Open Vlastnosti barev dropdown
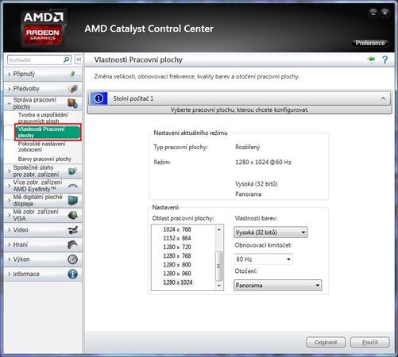Viewport: 398px width, 357px height. 271,232
